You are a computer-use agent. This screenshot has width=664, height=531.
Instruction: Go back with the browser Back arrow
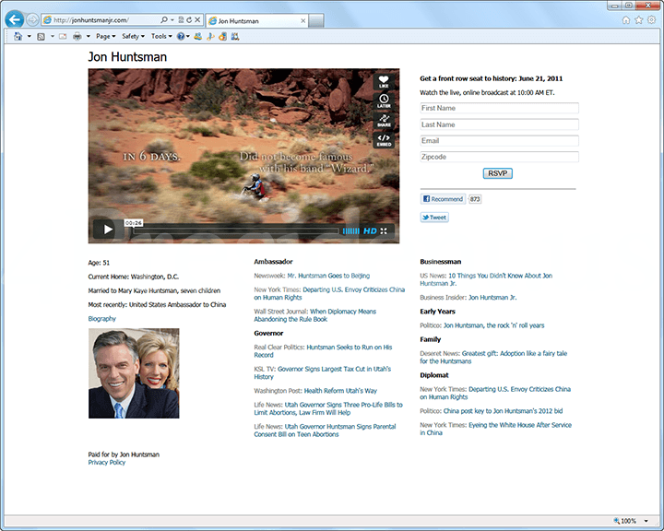(x=15, y=19)
